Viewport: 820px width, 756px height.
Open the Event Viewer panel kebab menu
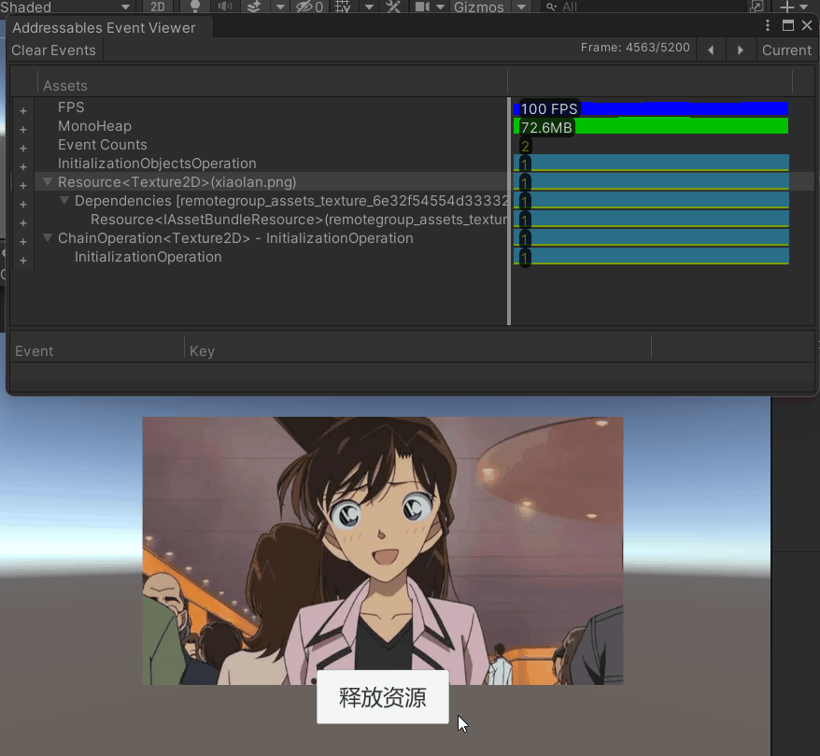pos(768,26)
